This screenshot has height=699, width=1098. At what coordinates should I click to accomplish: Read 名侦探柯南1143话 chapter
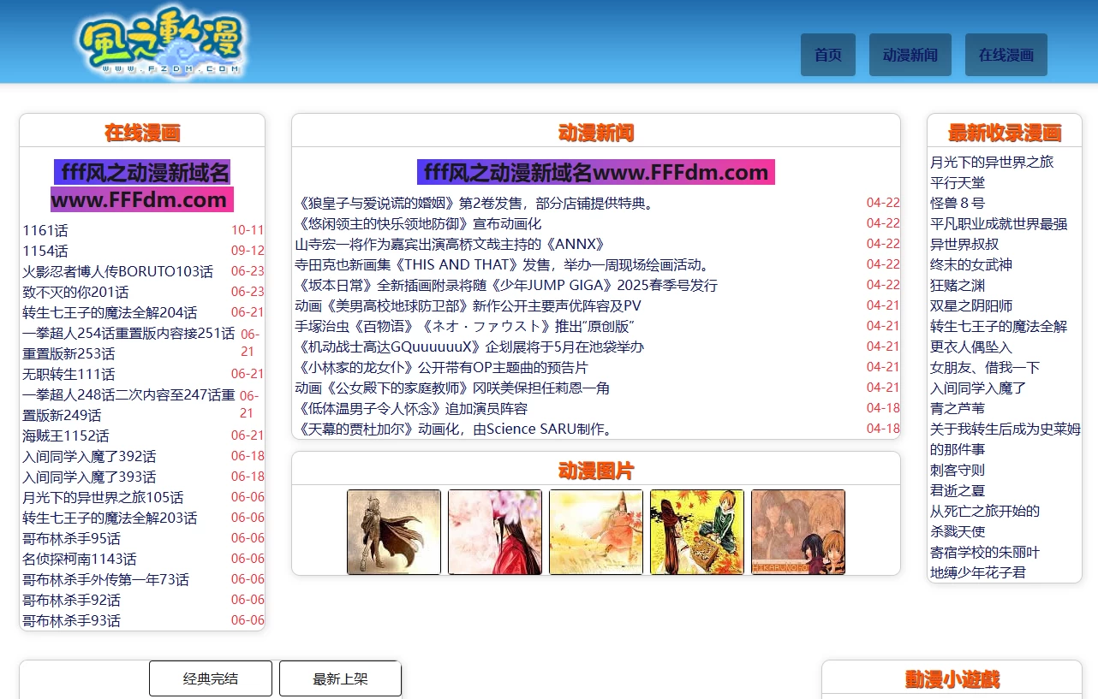[x=80, y=559]
